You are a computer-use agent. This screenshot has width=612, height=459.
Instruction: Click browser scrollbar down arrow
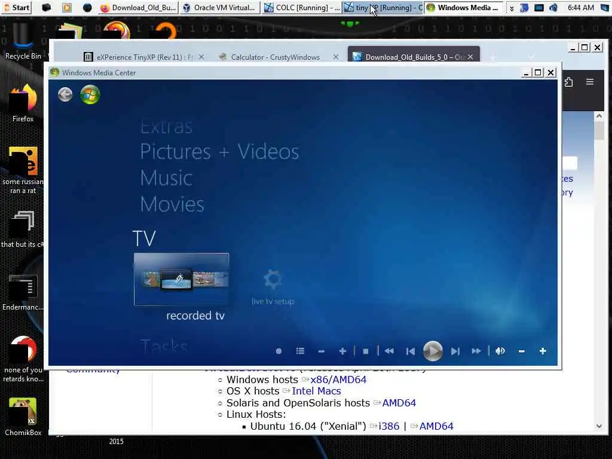point(599,426)
